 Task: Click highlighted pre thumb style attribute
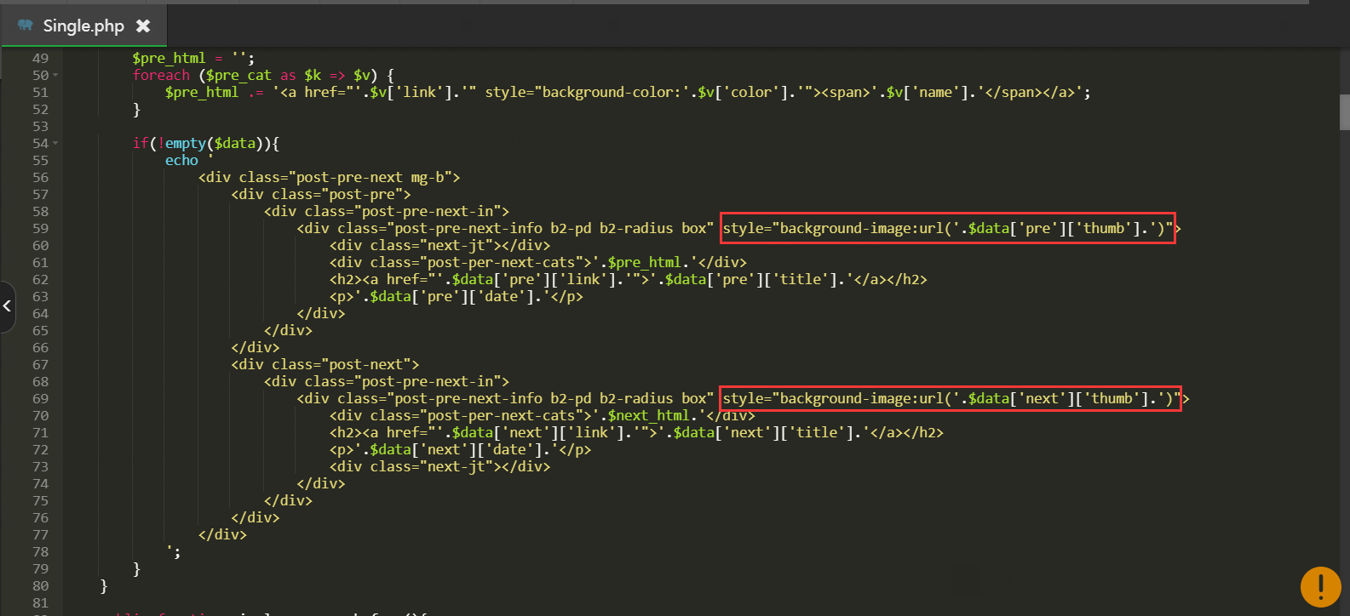point(947,228)
